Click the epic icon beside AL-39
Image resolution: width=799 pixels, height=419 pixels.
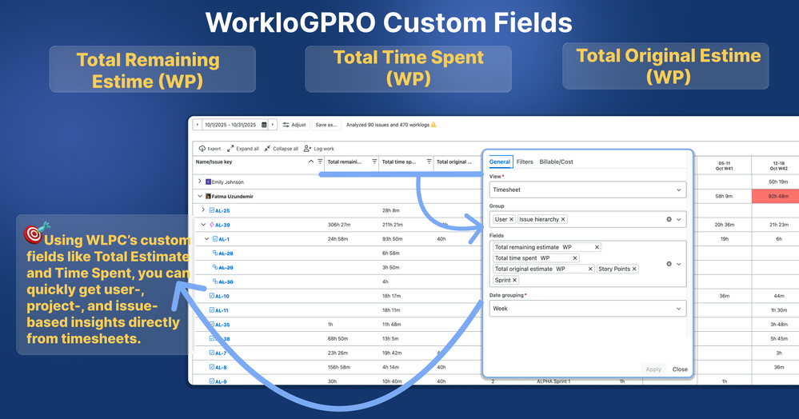(x=212, y=224)
